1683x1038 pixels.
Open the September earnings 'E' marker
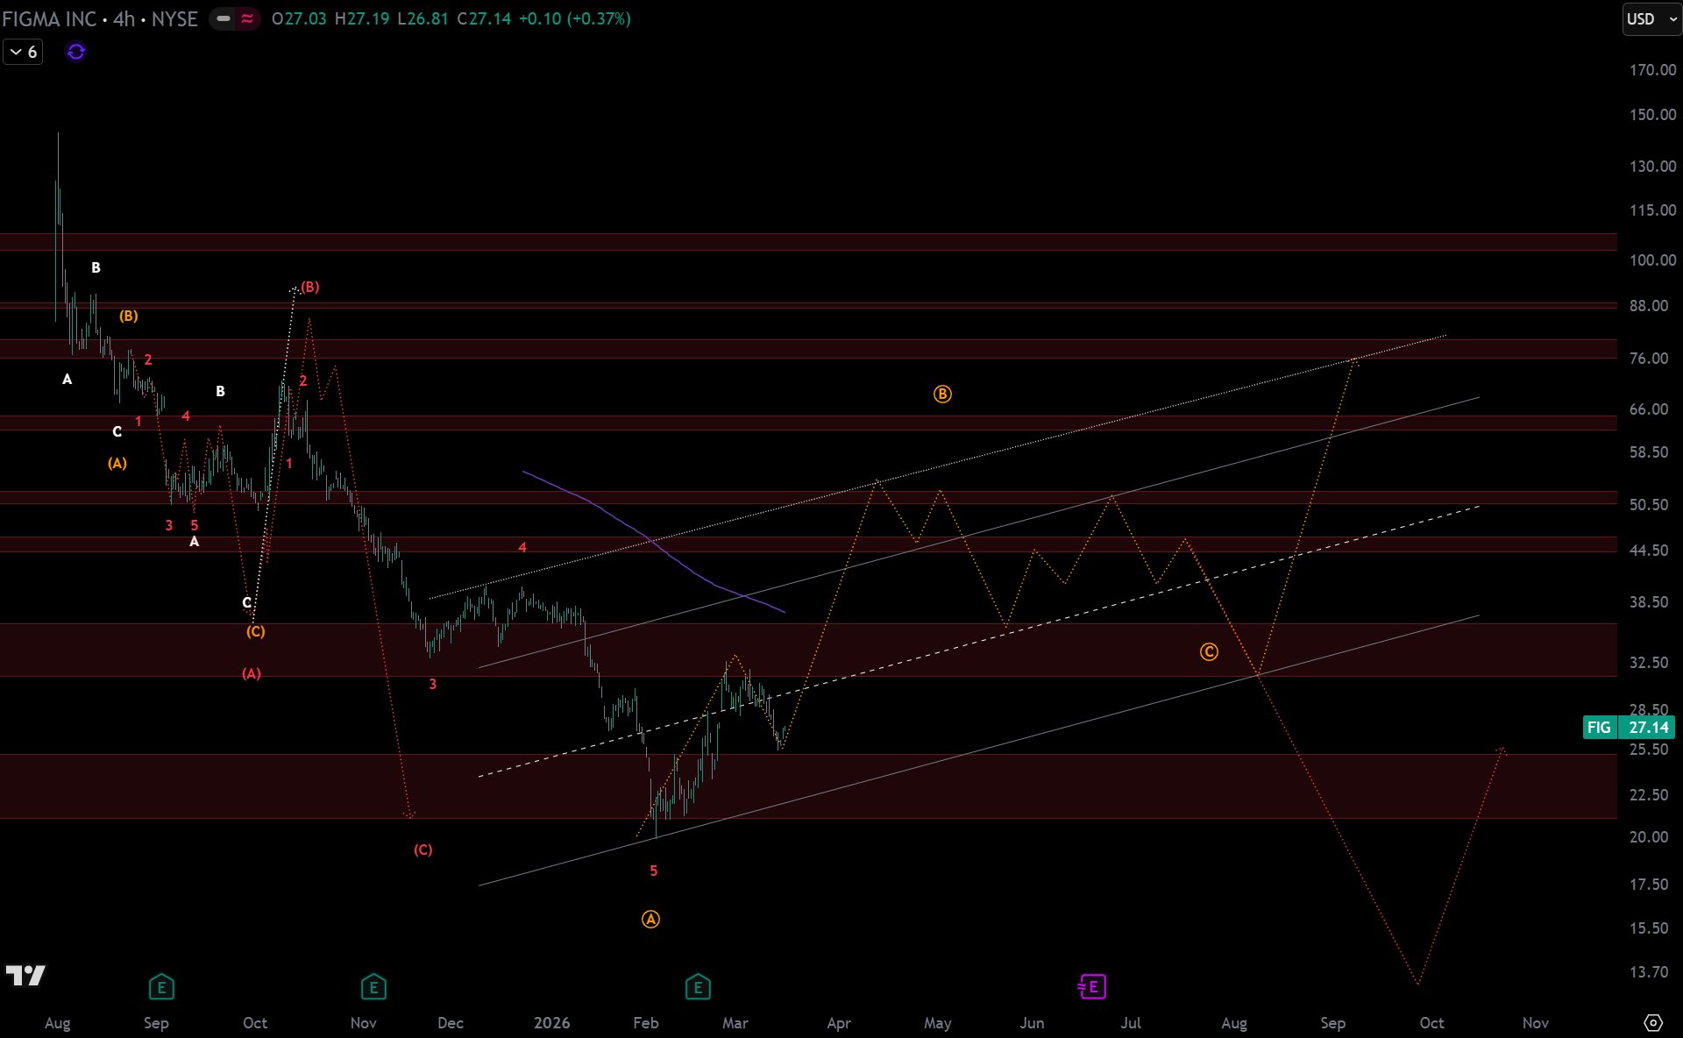pyautogui.click(x=161, y=987)
